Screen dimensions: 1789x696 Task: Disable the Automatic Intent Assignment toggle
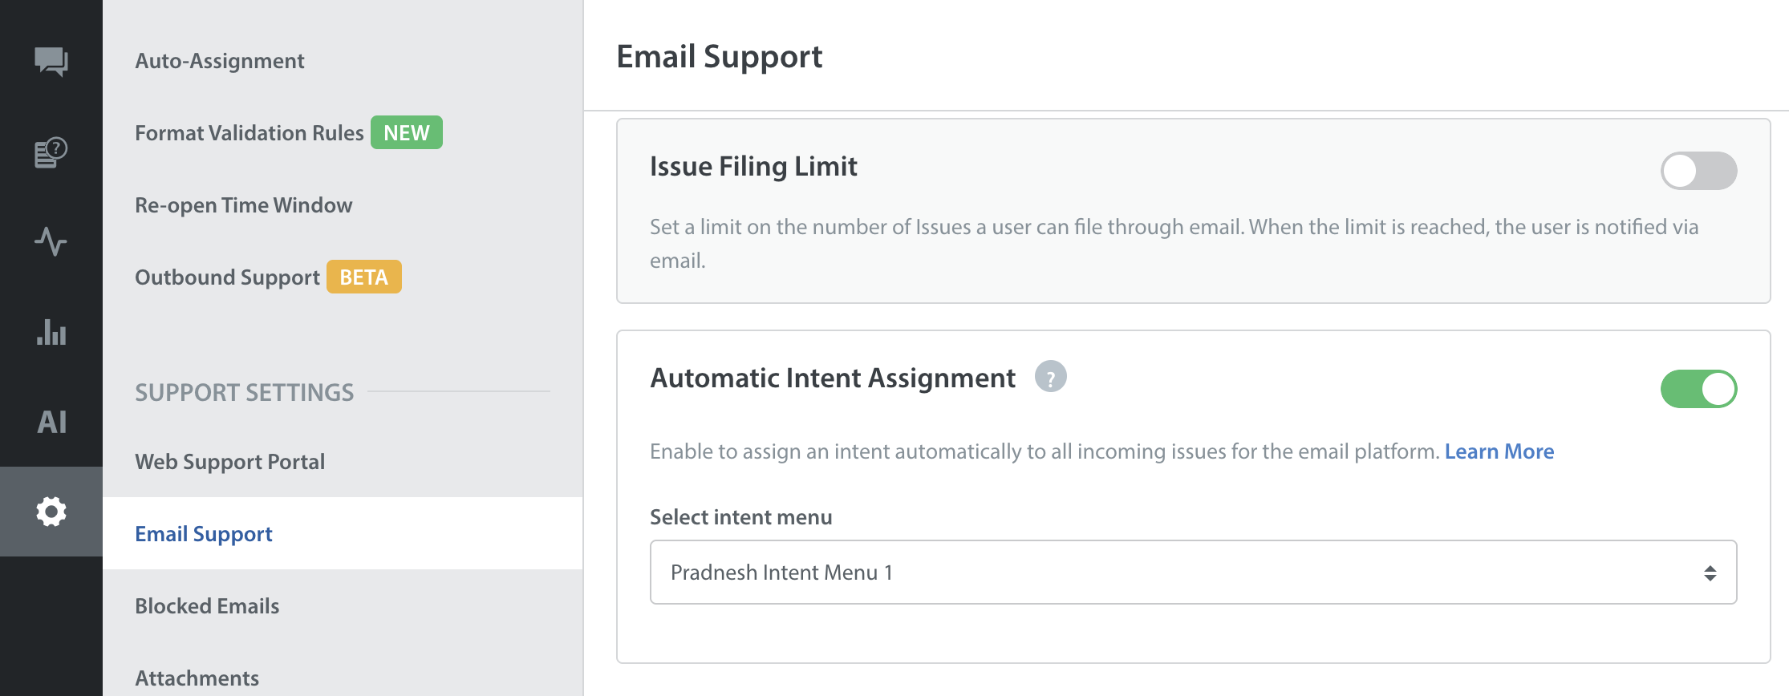point(1698,389)
